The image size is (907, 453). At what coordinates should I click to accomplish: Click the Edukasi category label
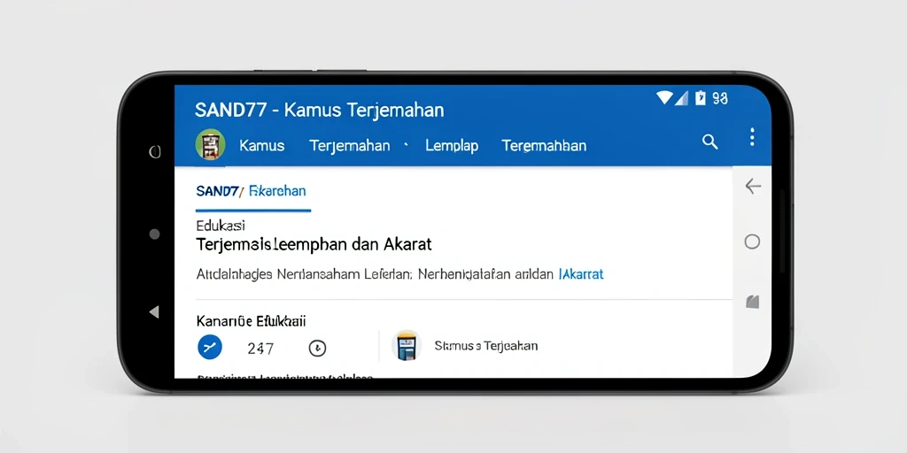pos(221,226)
